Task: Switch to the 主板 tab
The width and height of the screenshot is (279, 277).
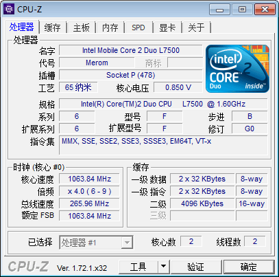Action: pyautogui.click(x=82, y=27)
